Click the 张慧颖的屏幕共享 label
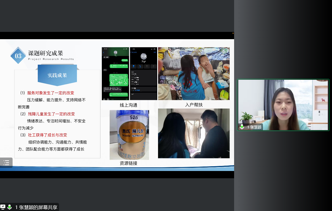Screen dimensions: 332x211 point(36,207)
